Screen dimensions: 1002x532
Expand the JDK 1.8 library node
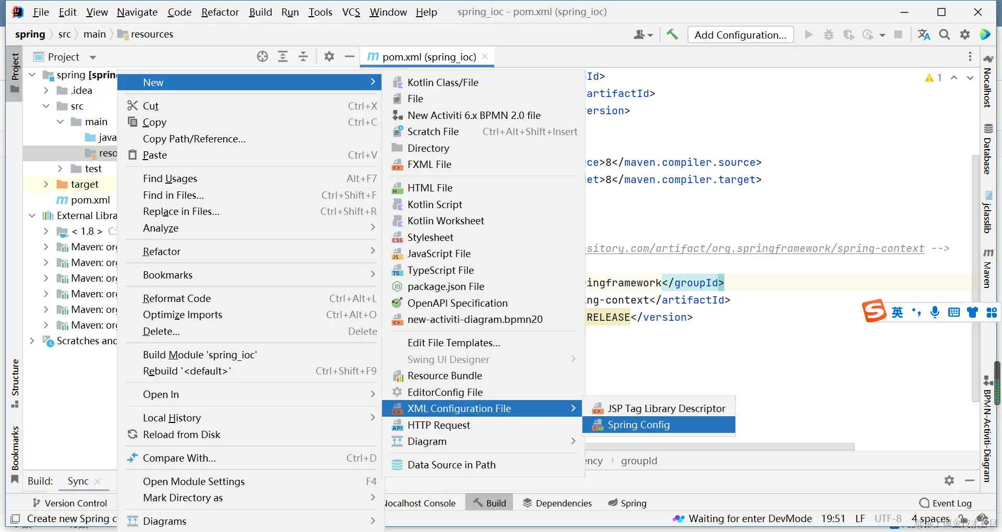pyautogui.click(x=46, y=231)
